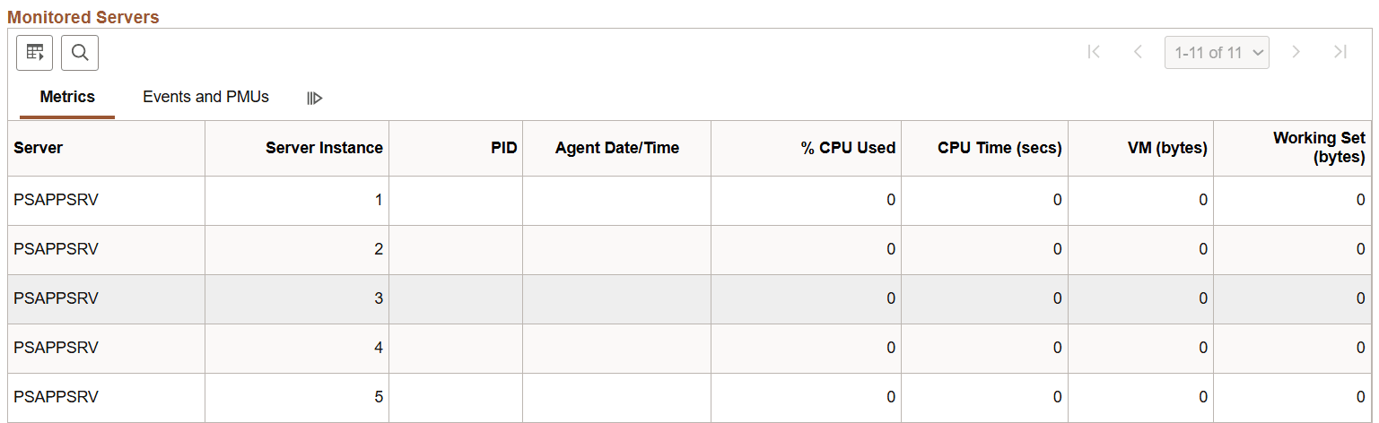Switch to the Metrics tab
The image size is (1379, 423).
(67, 97)
